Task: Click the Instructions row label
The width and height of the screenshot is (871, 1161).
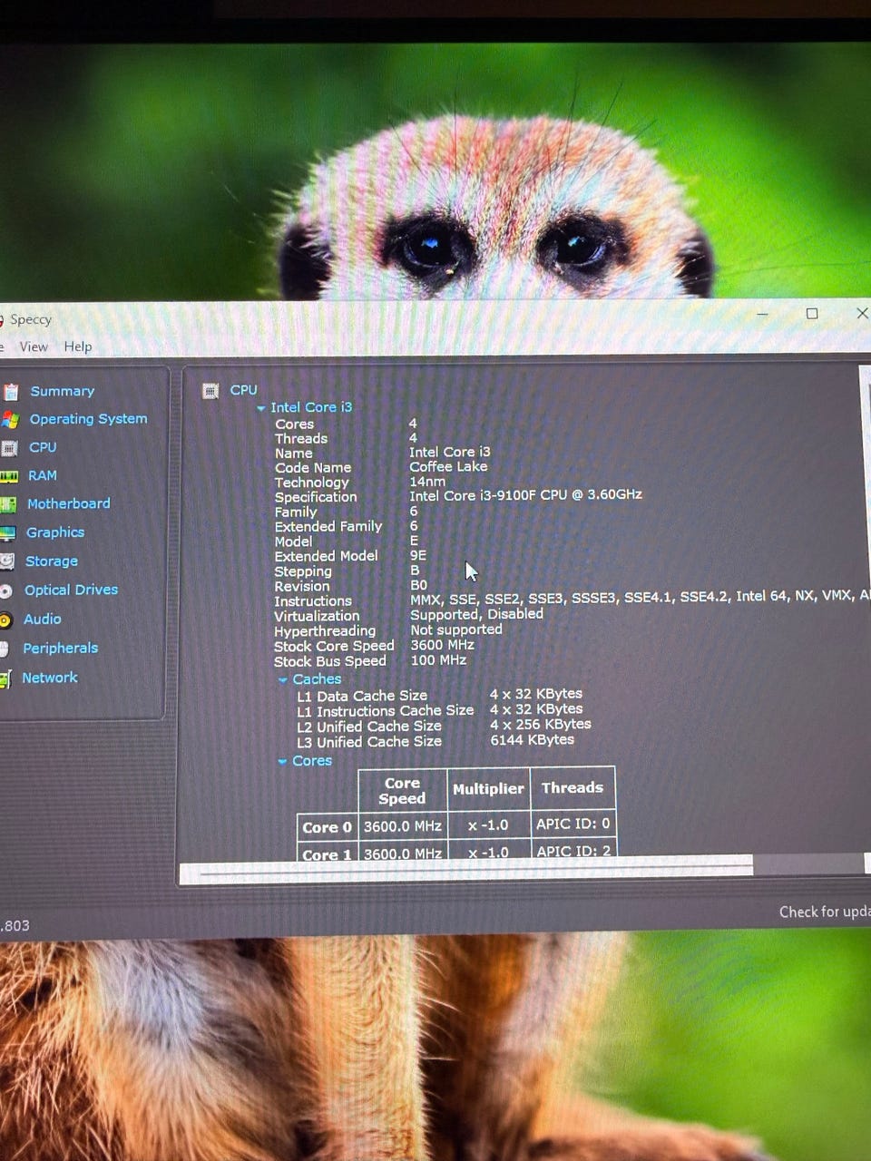Action: tap(313, 601)
